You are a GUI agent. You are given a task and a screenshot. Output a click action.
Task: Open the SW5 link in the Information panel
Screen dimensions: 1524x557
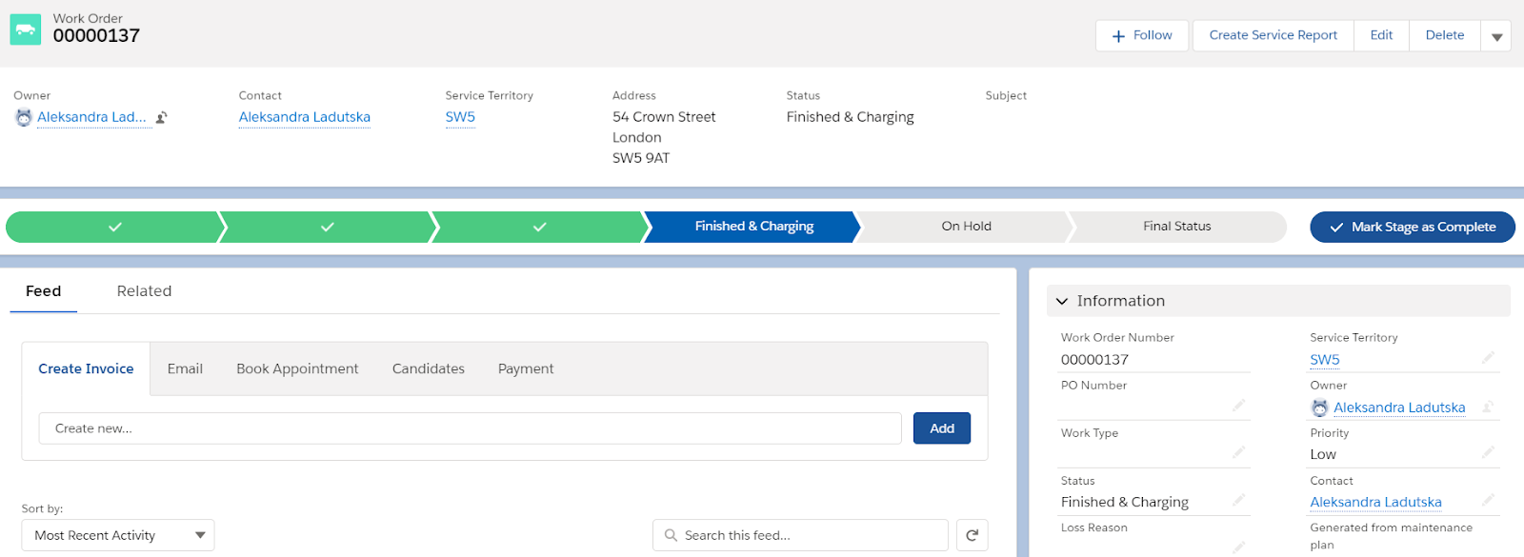coord(1325,360)
